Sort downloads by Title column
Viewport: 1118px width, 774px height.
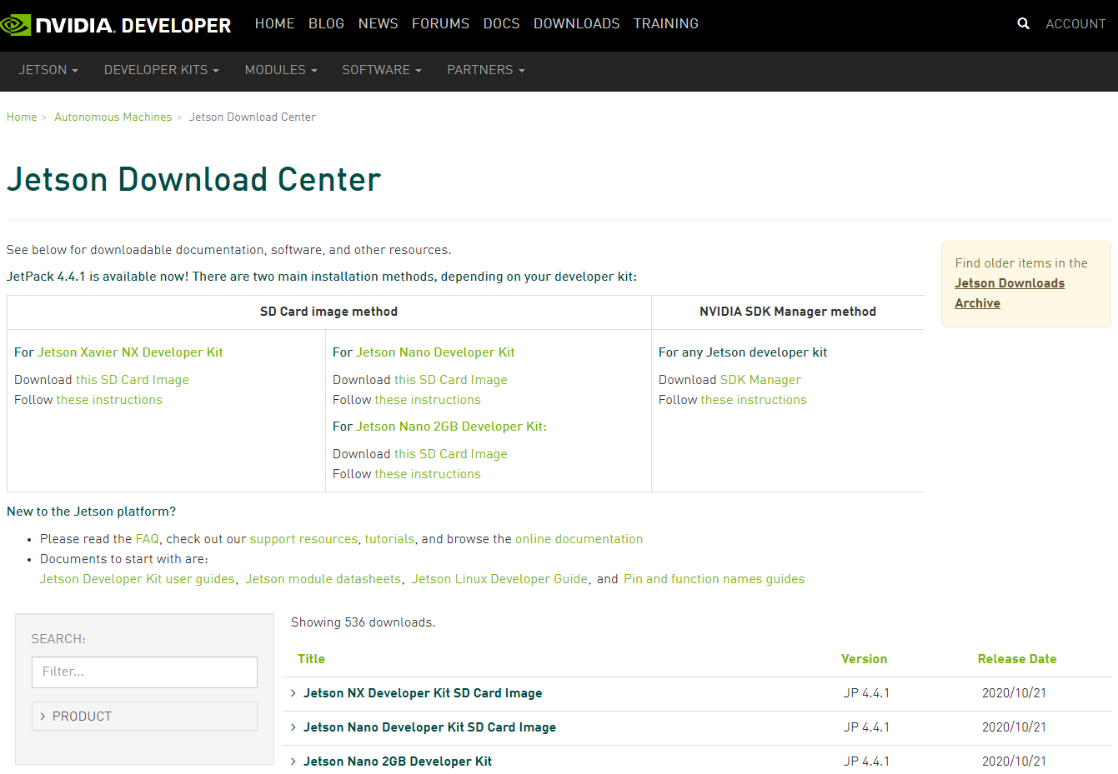(x=311, y=659)
